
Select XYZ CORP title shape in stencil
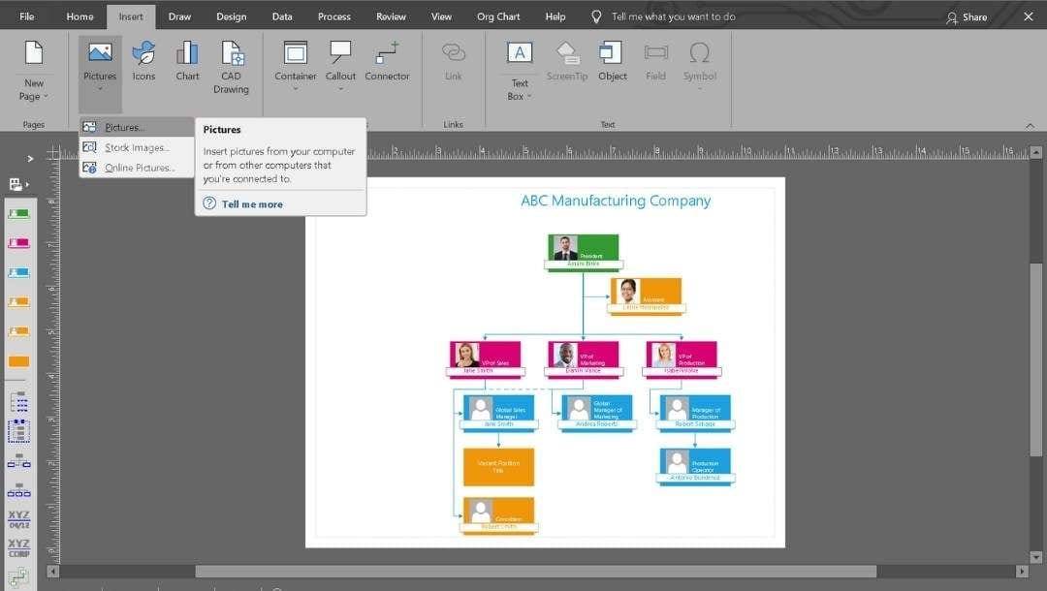(x=18, y=547)
